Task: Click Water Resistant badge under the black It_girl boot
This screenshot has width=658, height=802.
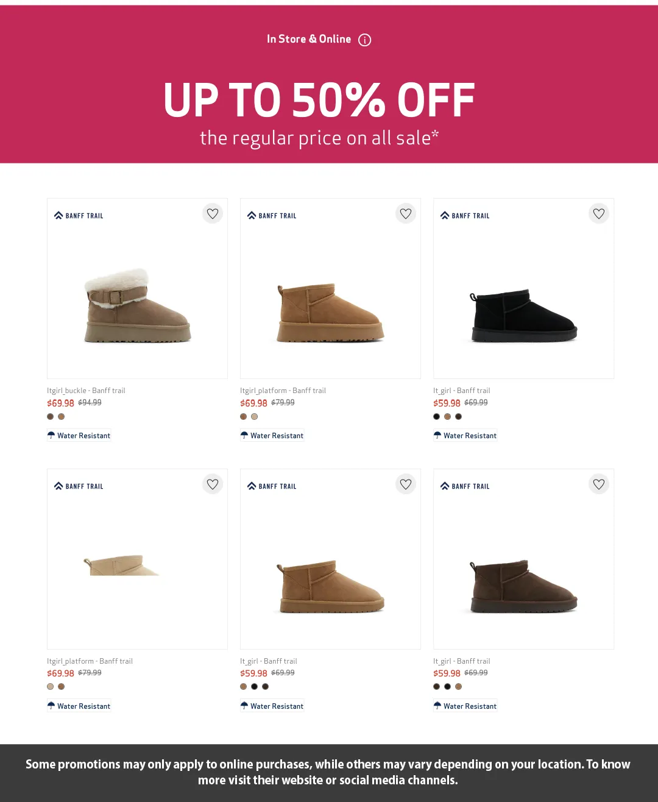Action: point(465,436)
